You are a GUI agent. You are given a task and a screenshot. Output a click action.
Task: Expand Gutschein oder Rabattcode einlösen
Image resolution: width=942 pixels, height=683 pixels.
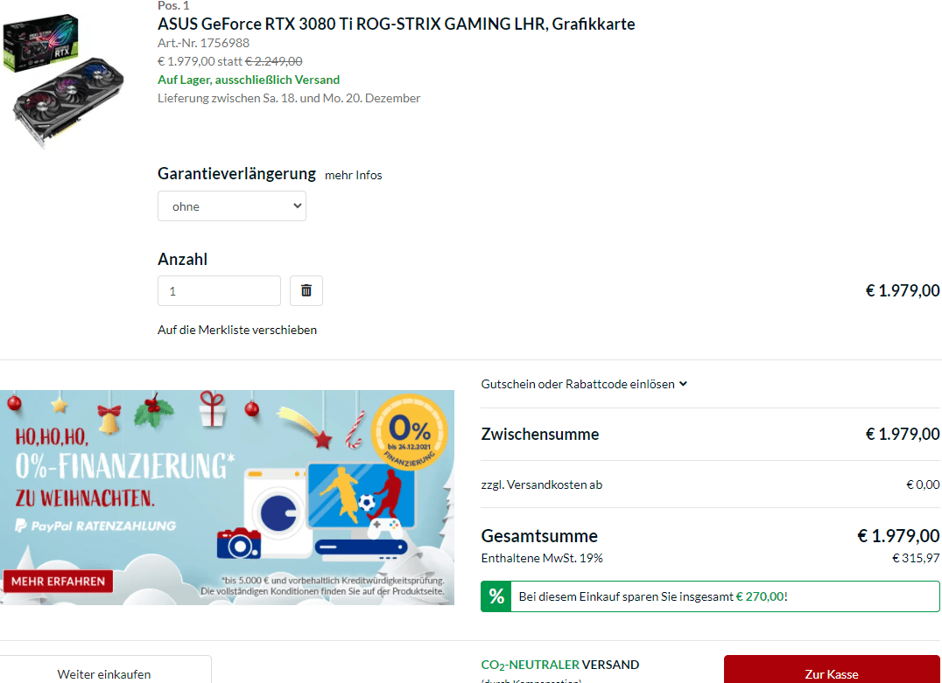pyautogui.click(x=584, y=384)
